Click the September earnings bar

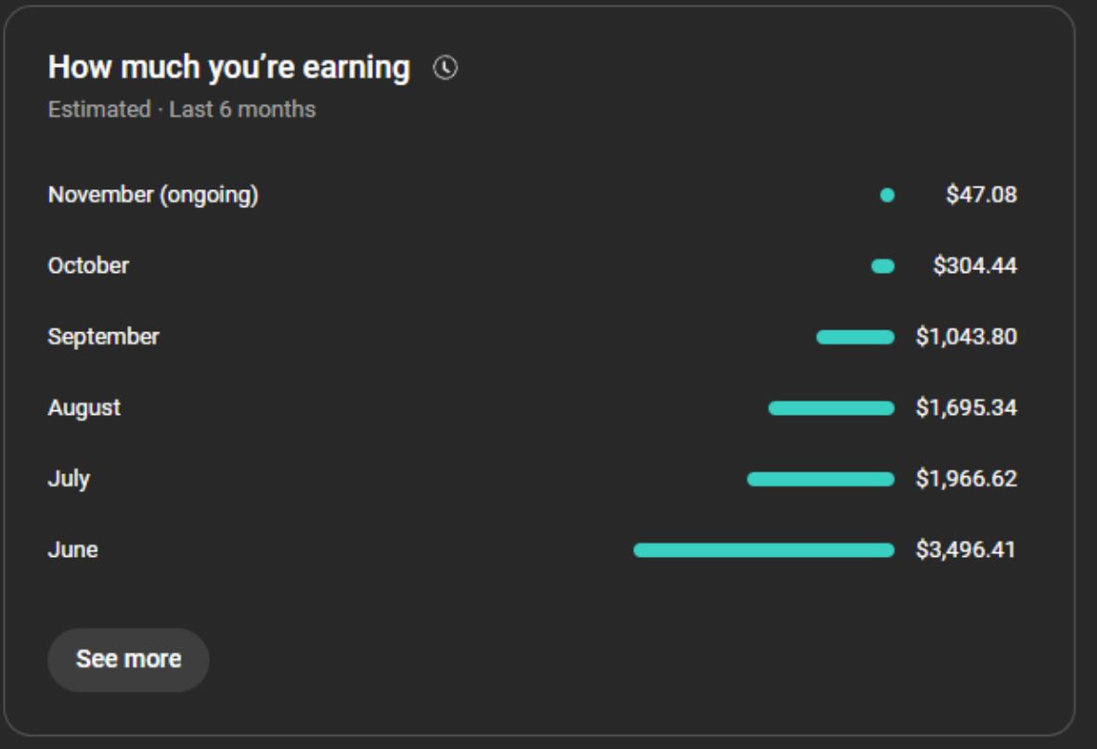(x=856, y=337)
